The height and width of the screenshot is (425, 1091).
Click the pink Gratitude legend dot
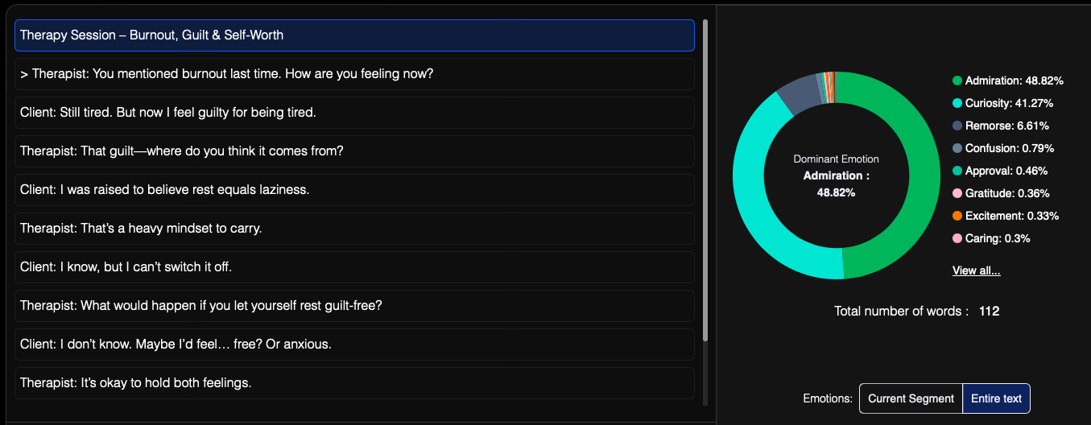(x=957, y=193)
